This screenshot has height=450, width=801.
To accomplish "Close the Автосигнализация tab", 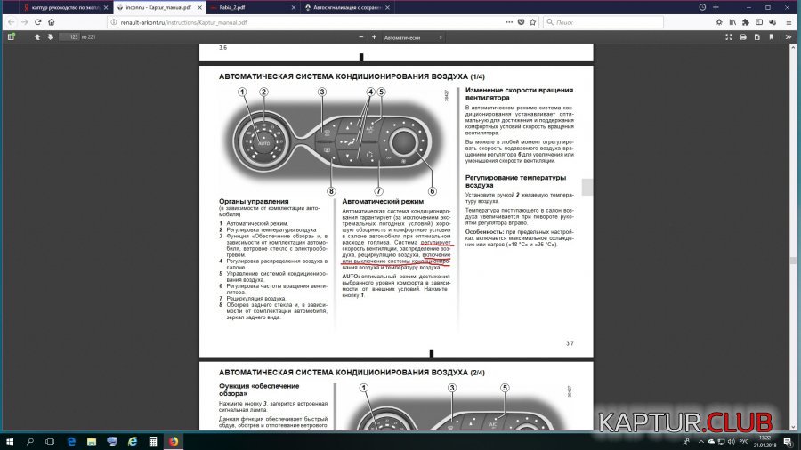I will click(388, 8).
